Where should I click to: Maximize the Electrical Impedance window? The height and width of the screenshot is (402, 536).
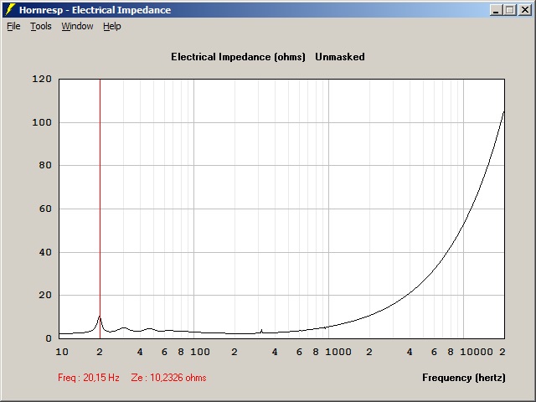tap(510, 10)
